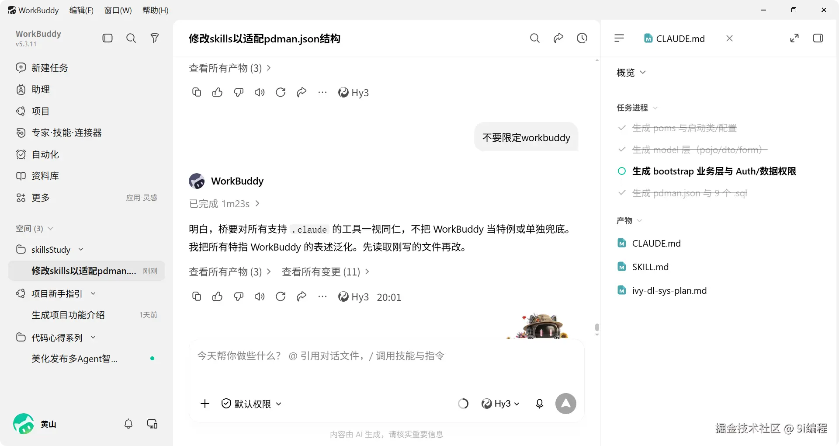The image size is (839, 446).
Task: Open sidebar search magnifier icon
Action: pos(131,38)
